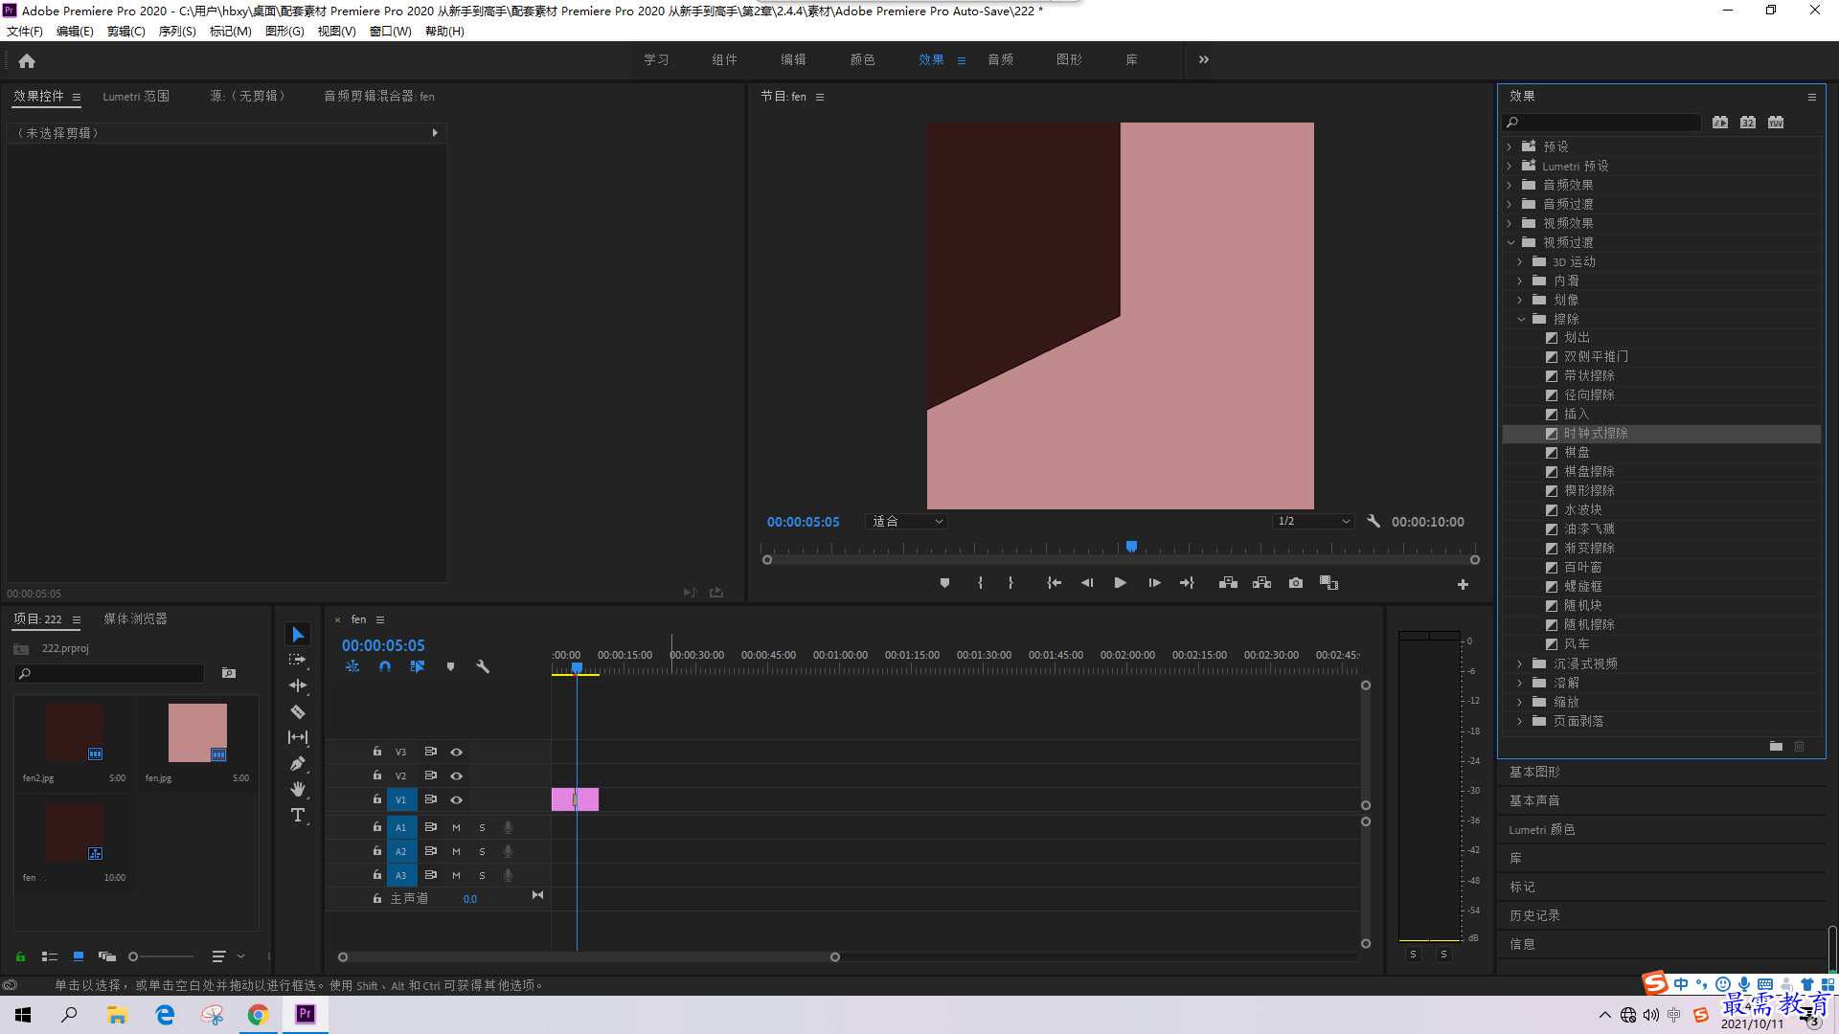Open the 媒体浏览器 tab
1839x1034 pixels.
coord(135,618)
